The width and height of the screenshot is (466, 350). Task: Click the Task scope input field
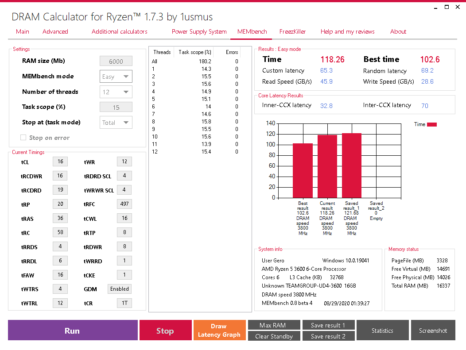(116, 107)
